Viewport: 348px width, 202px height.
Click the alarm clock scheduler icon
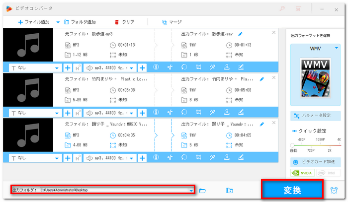point(334,190)
